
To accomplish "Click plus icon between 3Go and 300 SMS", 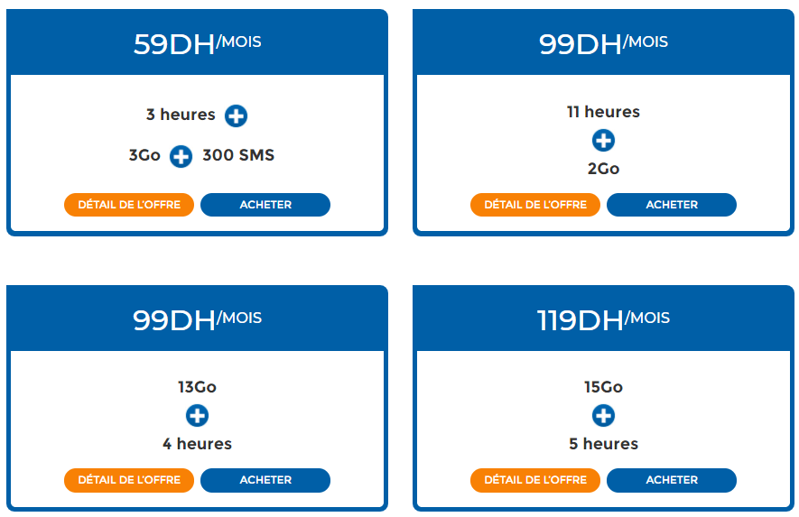I will click(x=181, y=156).
